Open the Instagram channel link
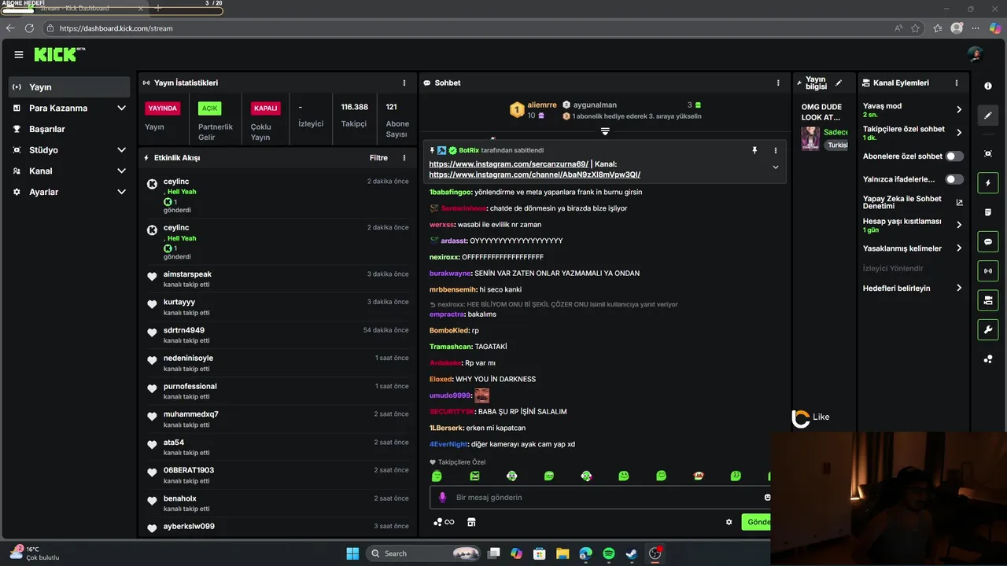Image resolution: width=1007 pixels, height=566 pixels. point(534,175)
